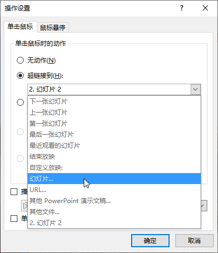Choose 下一张幻灯片 from the list
218x253 pixels.
114,102
